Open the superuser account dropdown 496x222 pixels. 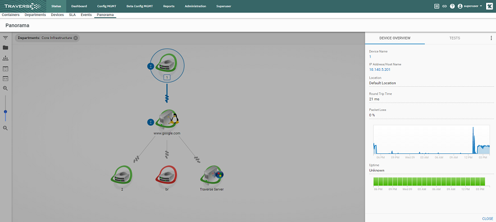[470, 6]
